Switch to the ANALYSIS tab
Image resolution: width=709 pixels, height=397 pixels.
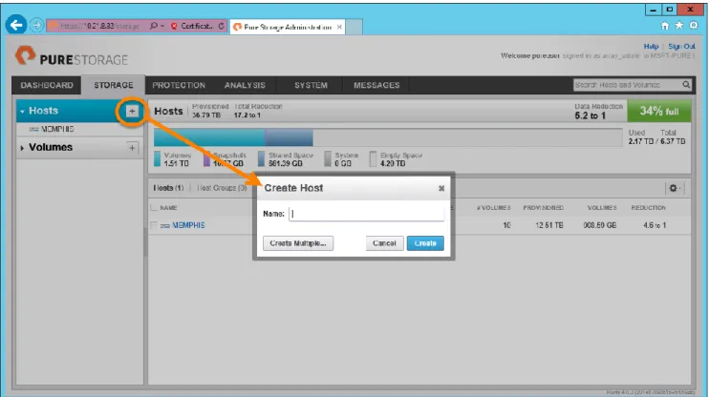click(245, 85)
